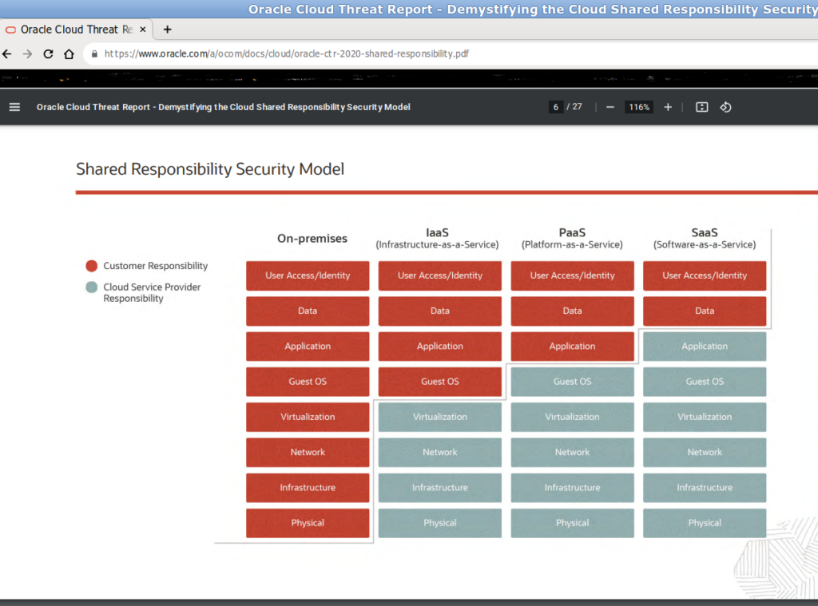Zoom out of the PDF
818x606 pixels.
click(x=610, y=107)
